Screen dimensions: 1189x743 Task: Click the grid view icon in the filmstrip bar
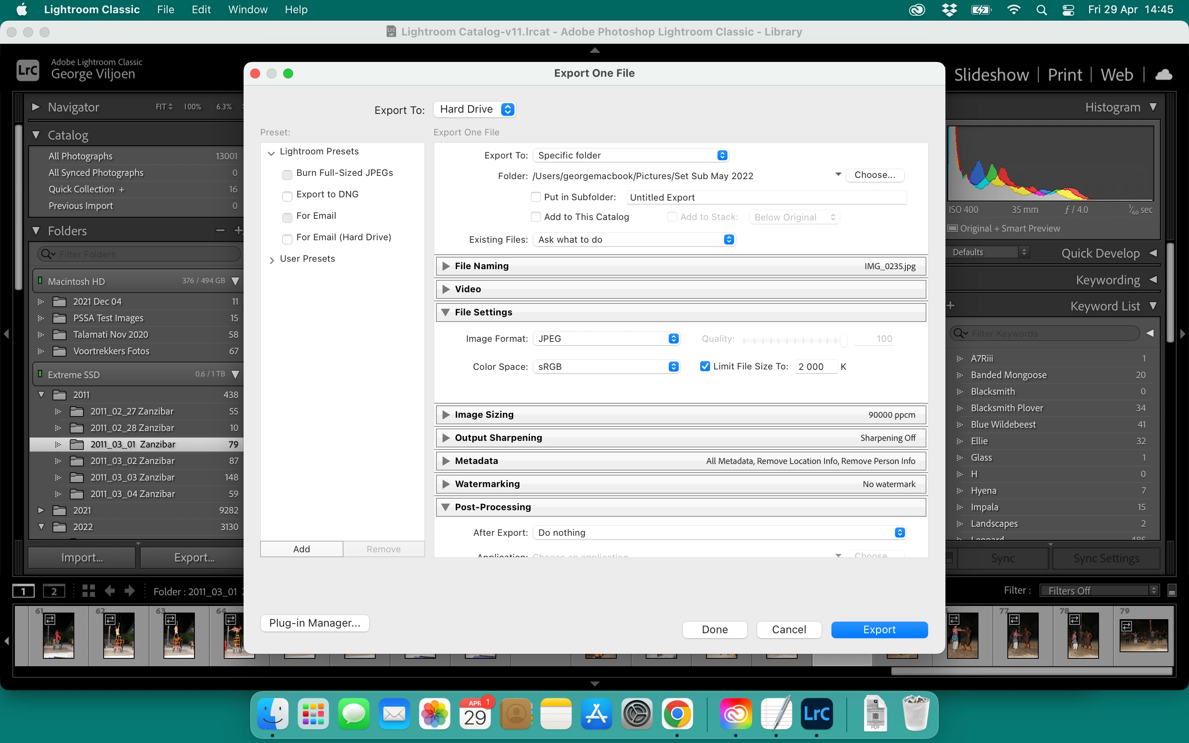pyautogui.click(x=88, y=591)
